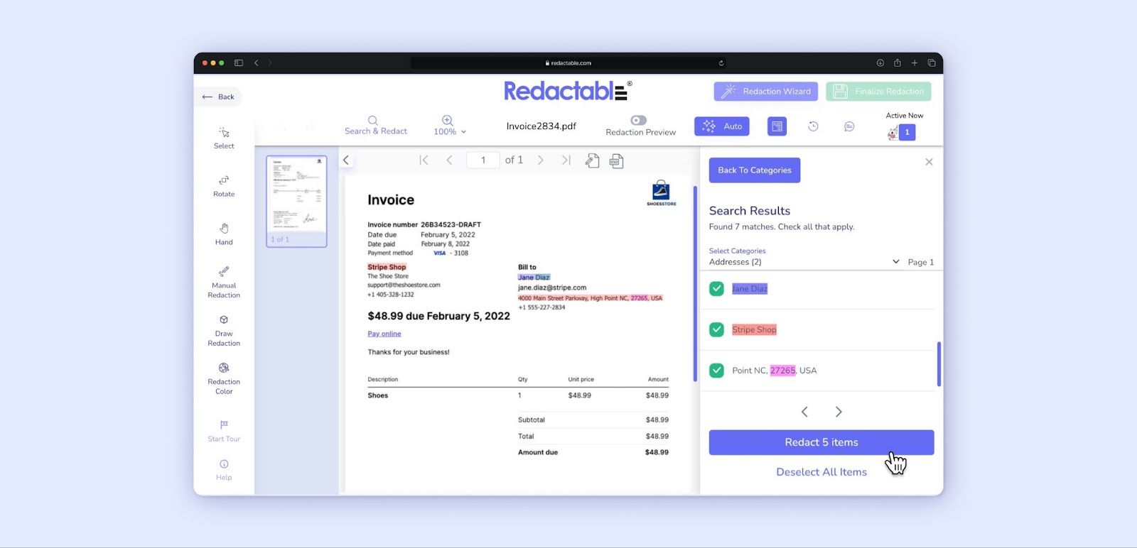Screen dimensions: 1137x548
Task: Click Back To Categories button
Action: (755, 170)
